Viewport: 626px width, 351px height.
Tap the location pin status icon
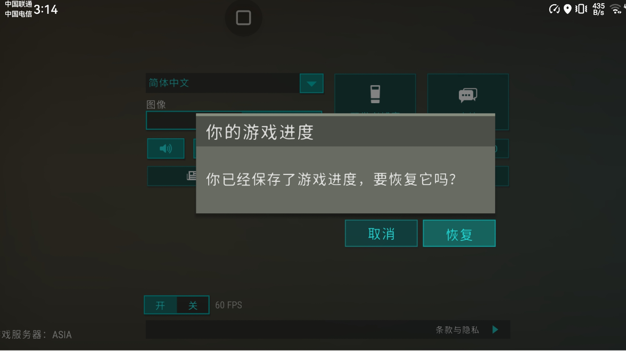[x=567, y=9]
